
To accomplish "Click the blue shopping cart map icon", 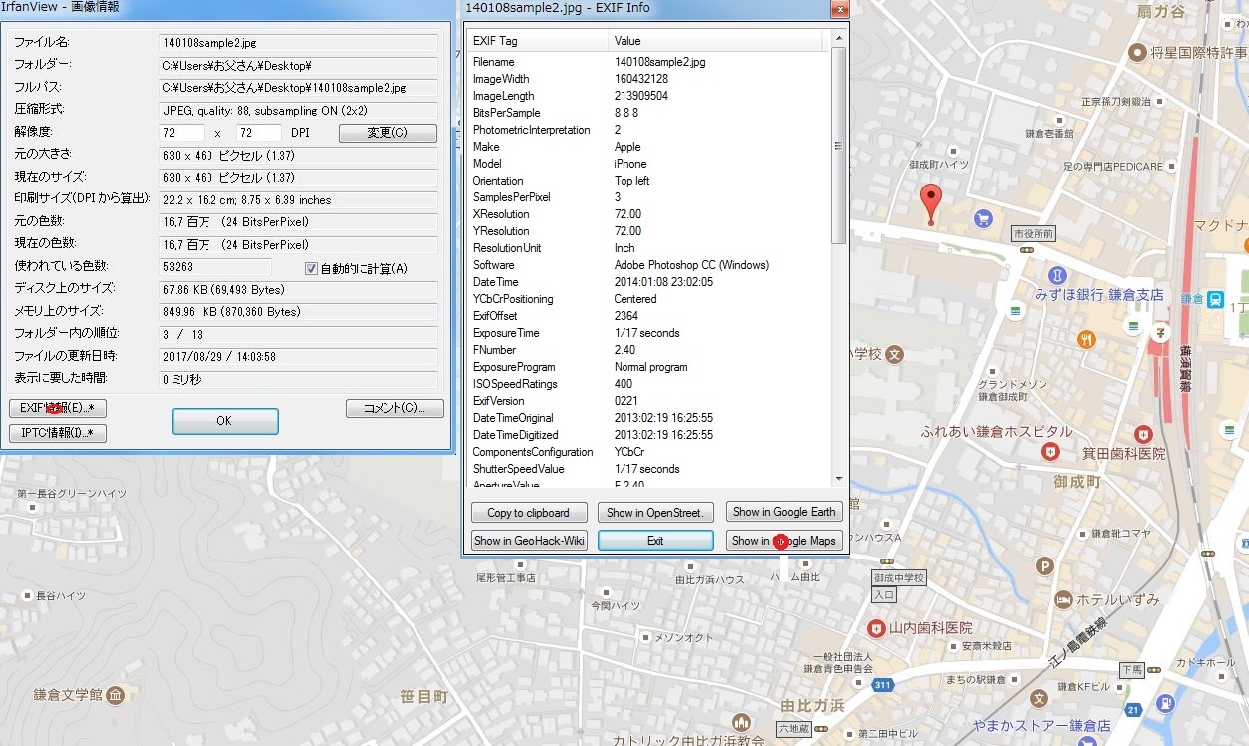I will coord(982,218).
